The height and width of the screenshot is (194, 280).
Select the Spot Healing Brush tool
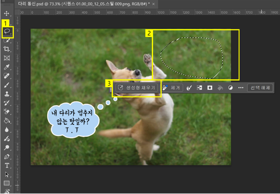pos(7,76)
